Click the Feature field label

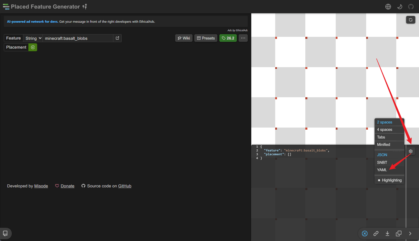point(14,38)
